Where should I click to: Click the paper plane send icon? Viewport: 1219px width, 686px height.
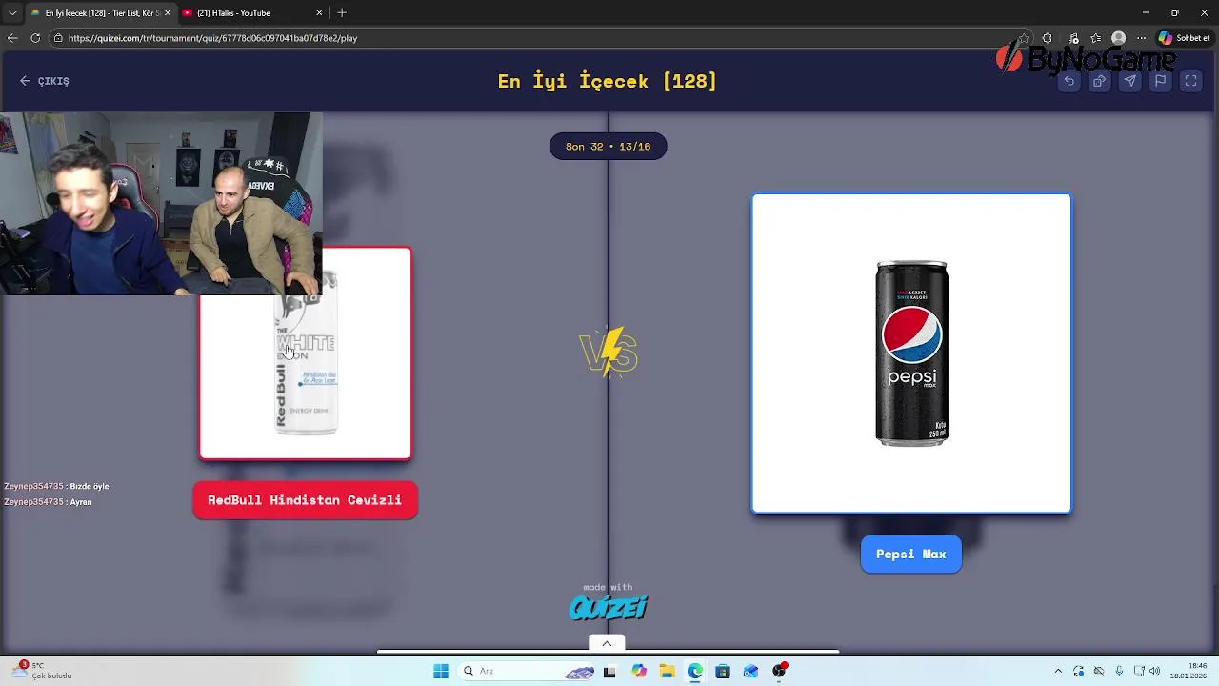coord(1129,81)
